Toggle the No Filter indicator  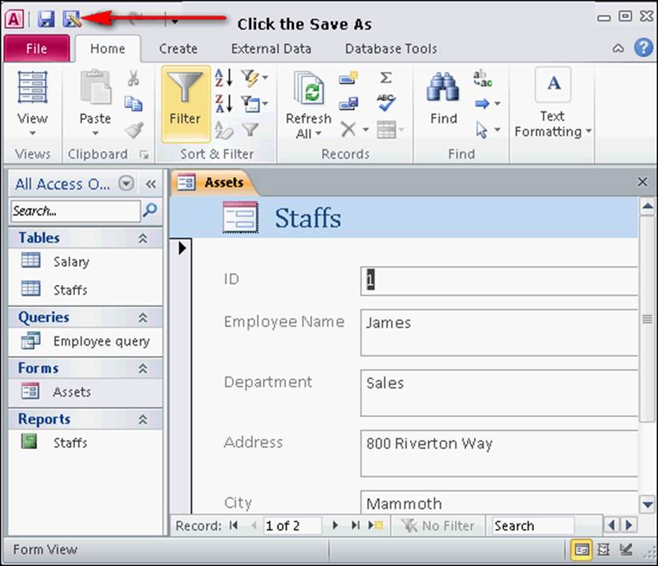tap(438, 526)
